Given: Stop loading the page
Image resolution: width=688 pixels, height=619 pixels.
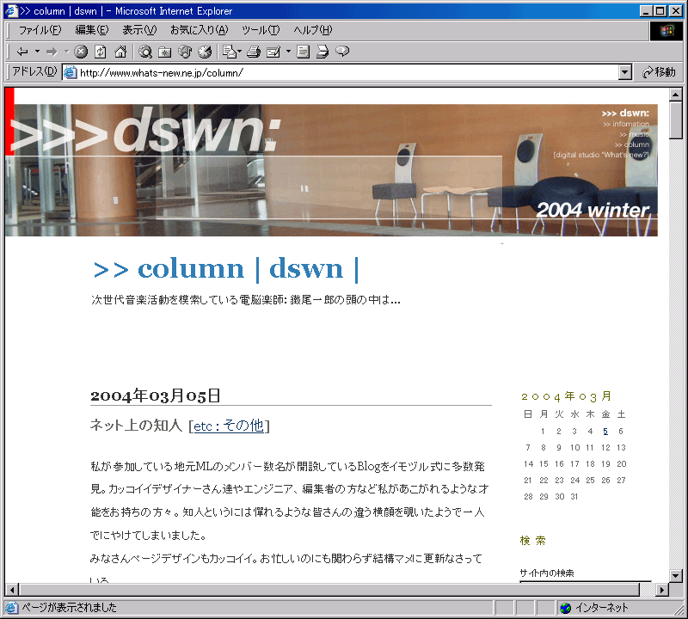Looking at the screenshot, I should [x=81, y=52].
